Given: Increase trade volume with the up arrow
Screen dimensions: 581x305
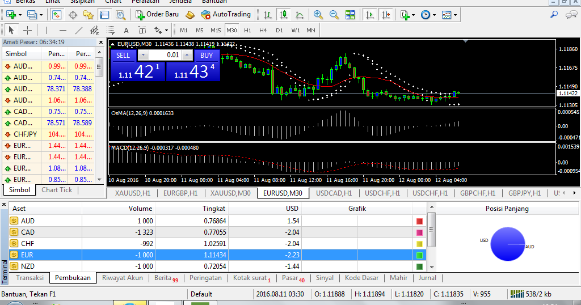Looking at the screenshot, I should [187, 55].
